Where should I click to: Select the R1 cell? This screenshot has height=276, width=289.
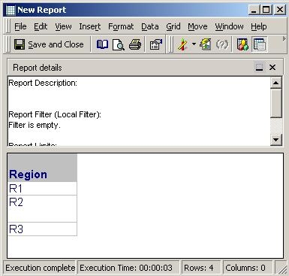coord(42,189)
